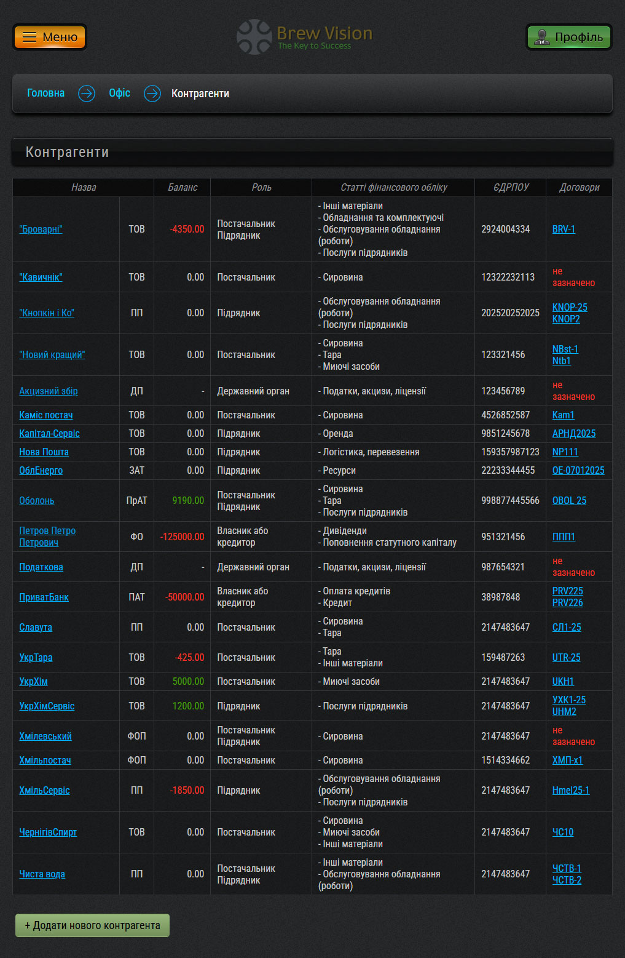The height and width of the screenshot is (958, 625).
Task: Open the "Броварні" counterparty
Action: pyautogui.click(x=41, y=229)
